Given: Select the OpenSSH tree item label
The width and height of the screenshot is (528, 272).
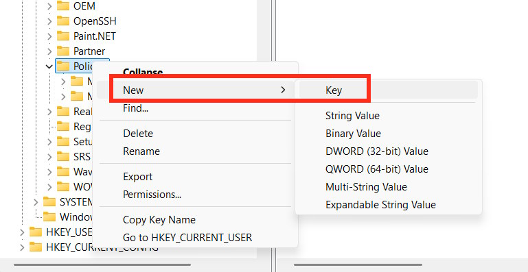Looking at the screenshot, I should tap(95, 21).
